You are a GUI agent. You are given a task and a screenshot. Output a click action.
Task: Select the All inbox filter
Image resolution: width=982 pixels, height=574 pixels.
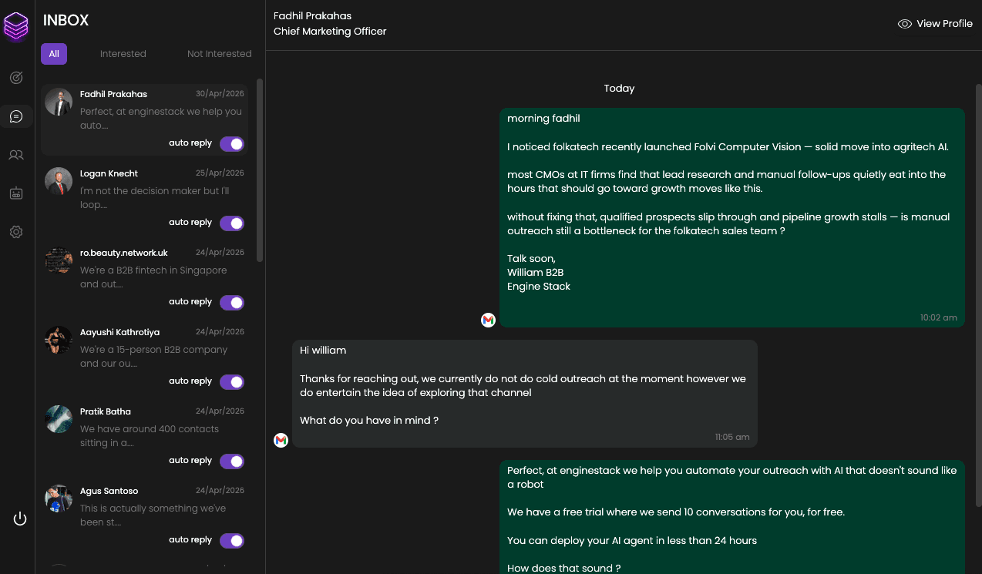click(x=54, y=54)
